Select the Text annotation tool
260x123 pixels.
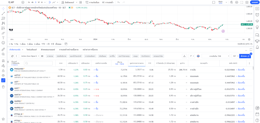point(3,38)
